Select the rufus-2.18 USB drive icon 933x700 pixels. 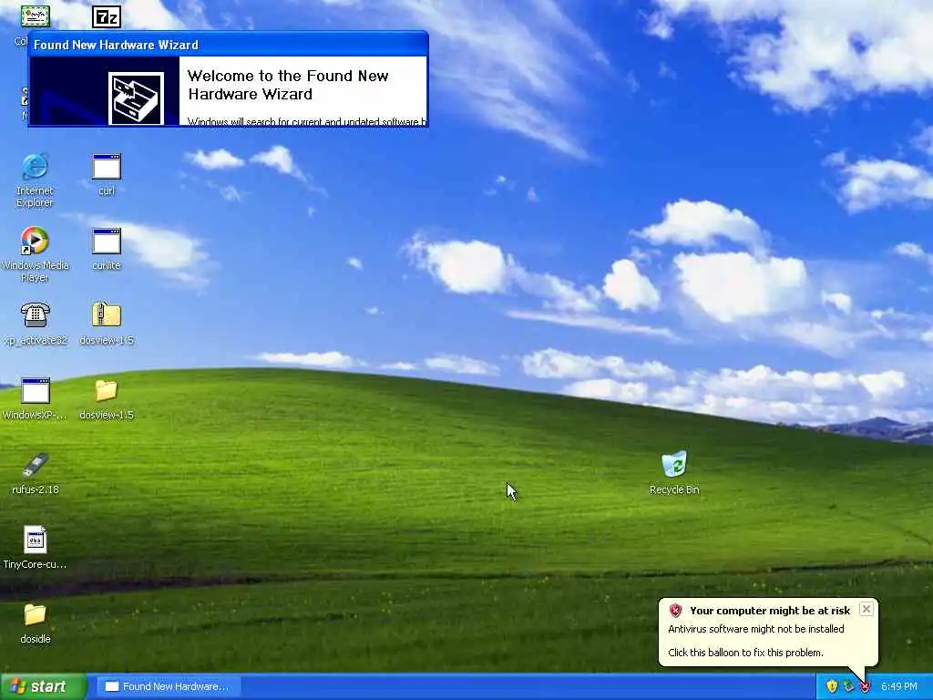(x=36, y=466)
